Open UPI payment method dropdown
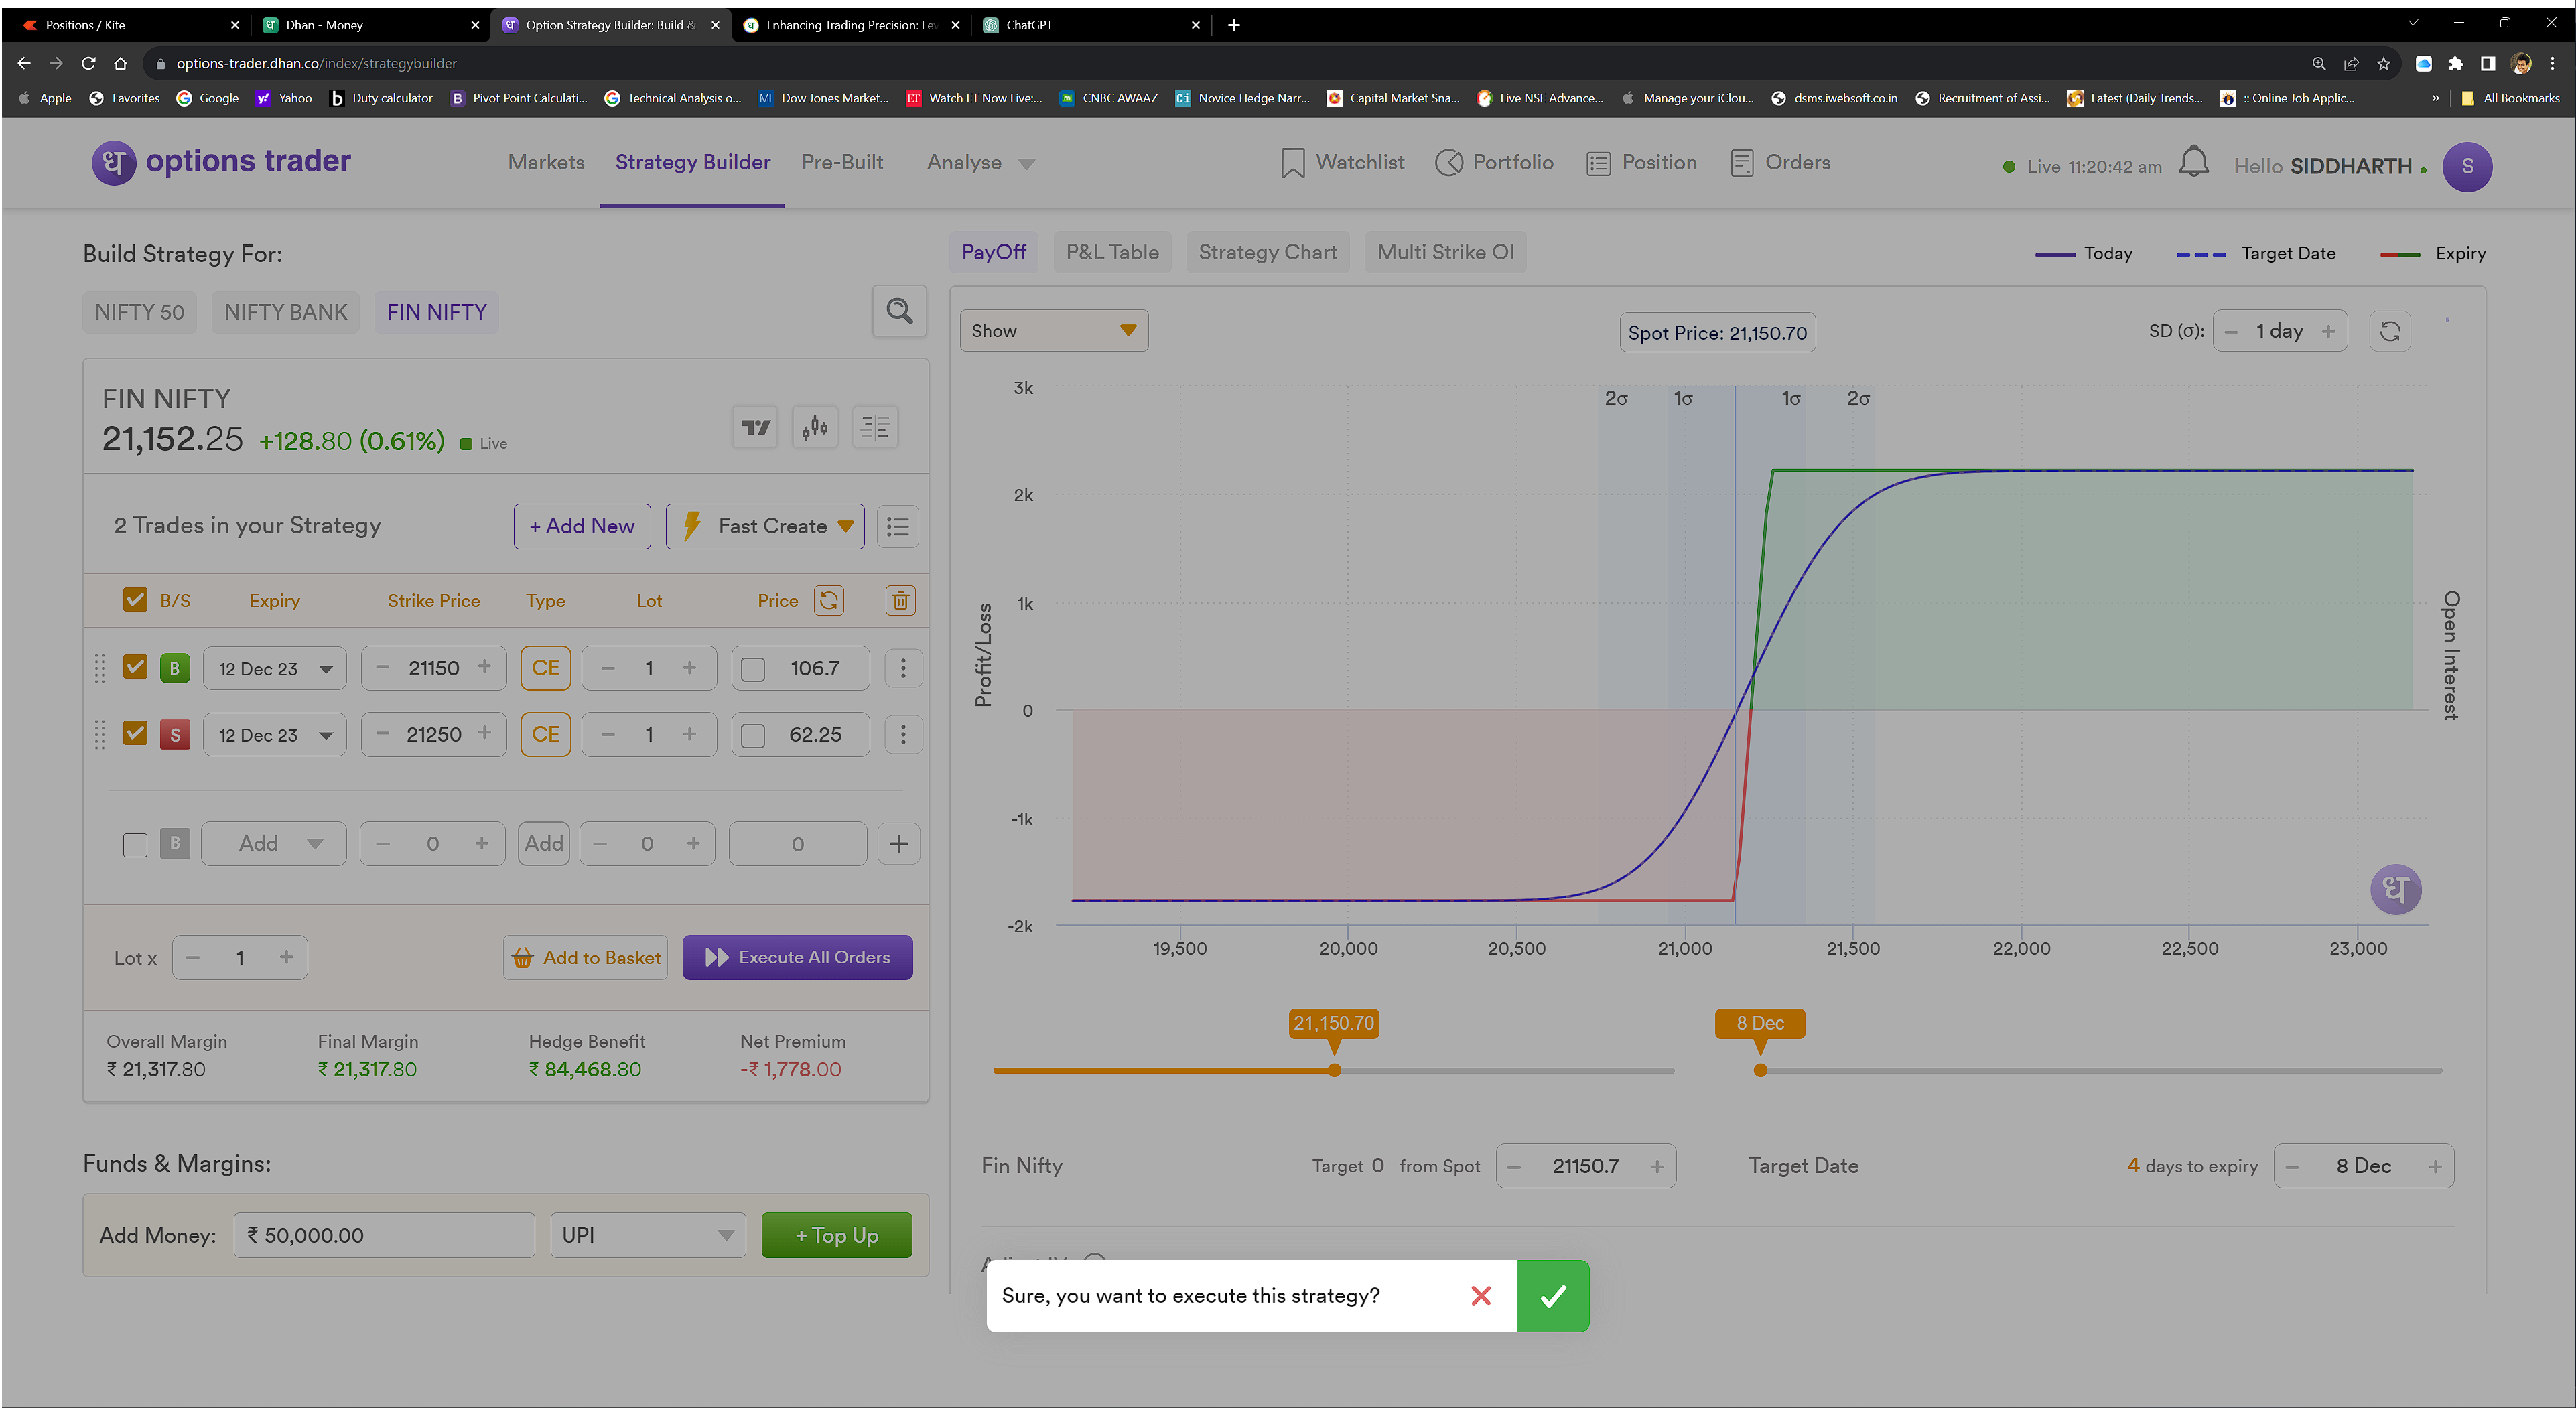2576x1408 pixels. pos(648,1235)
